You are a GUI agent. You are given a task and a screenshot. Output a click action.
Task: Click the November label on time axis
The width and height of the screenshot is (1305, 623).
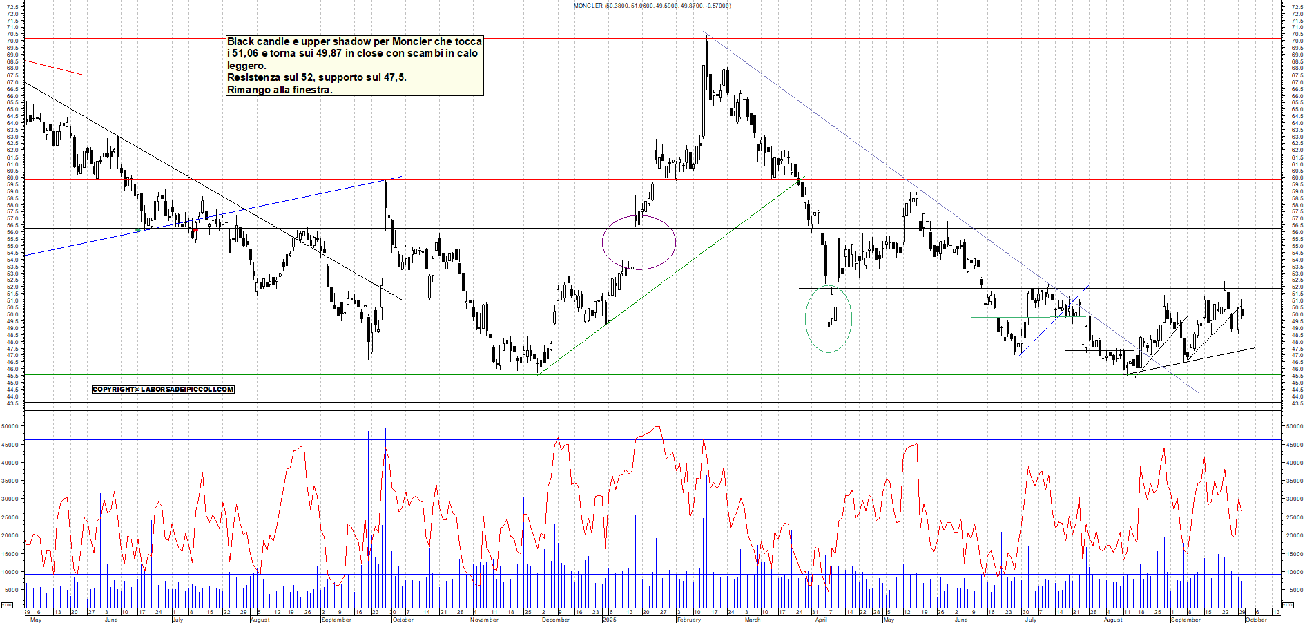[x=484, y=620]
